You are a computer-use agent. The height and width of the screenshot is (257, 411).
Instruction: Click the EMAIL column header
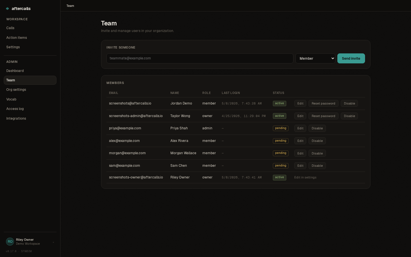point(114,93)
